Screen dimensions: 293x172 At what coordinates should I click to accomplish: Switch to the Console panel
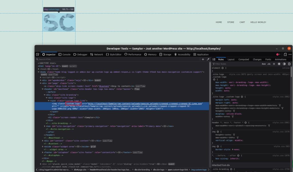tap(64, 54)
